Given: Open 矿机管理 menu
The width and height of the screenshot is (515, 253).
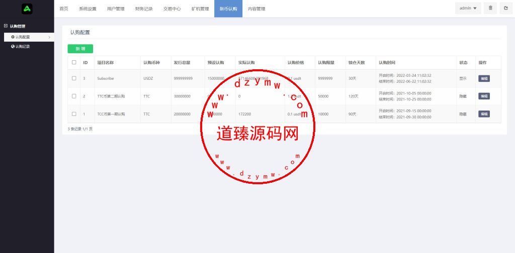Looking at the screenshot, I should [200, 9].
